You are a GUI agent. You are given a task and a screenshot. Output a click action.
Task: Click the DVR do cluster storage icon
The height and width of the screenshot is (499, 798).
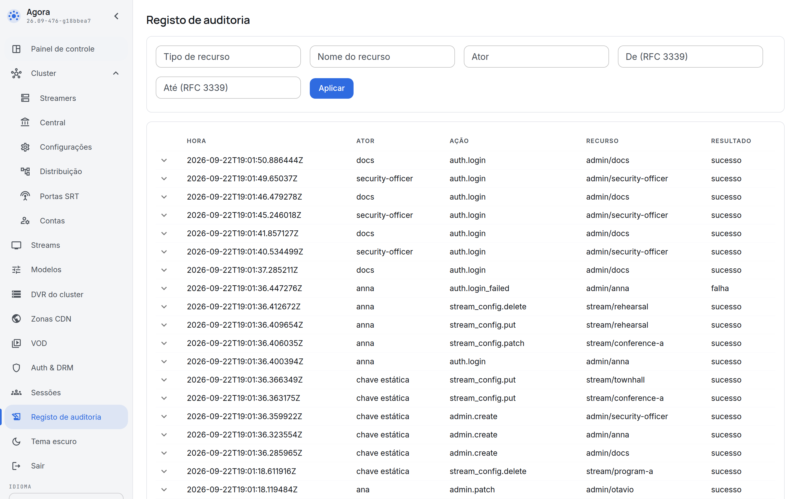[x=16, y=294]
